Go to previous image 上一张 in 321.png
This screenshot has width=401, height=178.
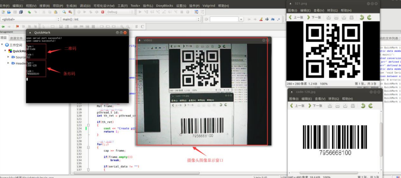(x=296, y=18)
